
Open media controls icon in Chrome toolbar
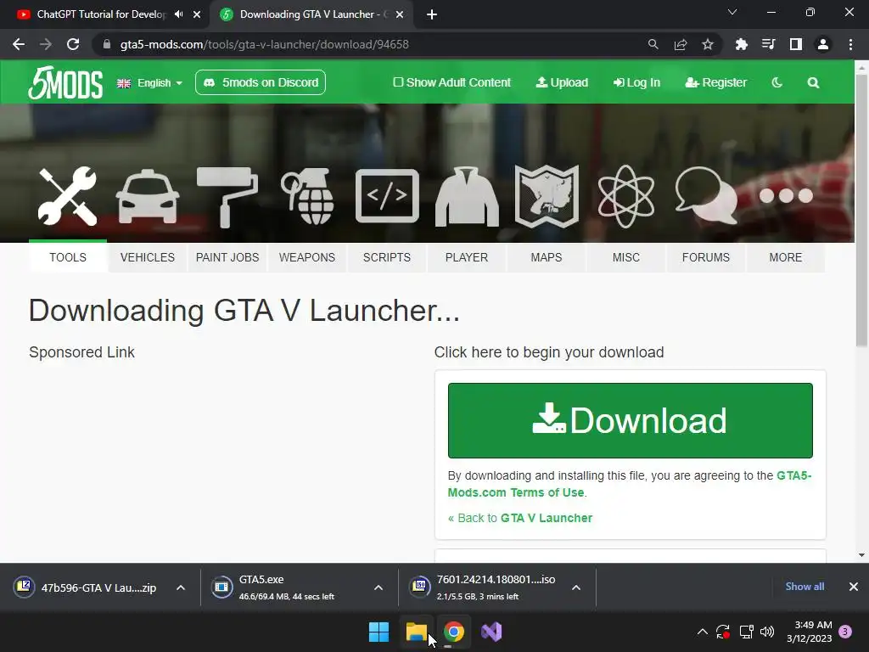click(768, 44)
